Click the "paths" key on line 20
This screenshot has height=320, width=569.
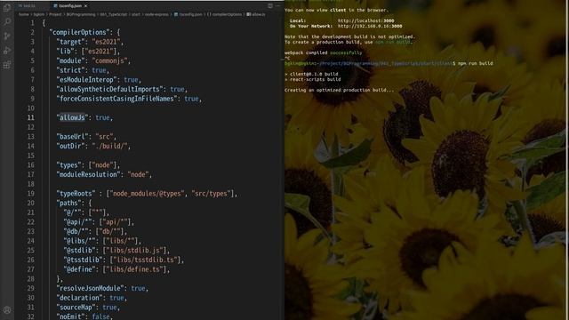(x=68, y=203)
